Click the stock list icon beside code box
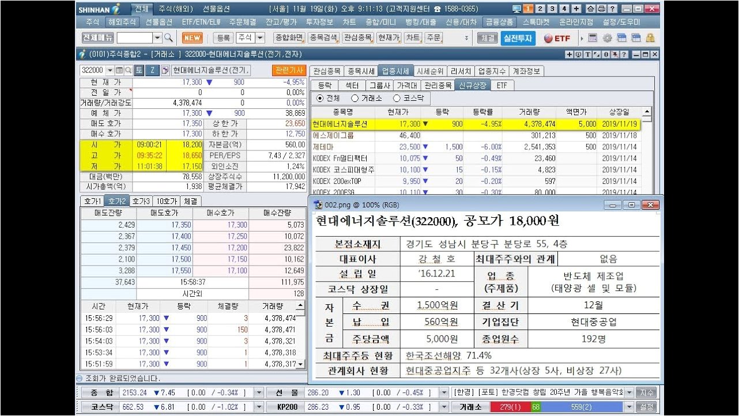The height and width of the screenshot is (416, 739). (120, 70)
